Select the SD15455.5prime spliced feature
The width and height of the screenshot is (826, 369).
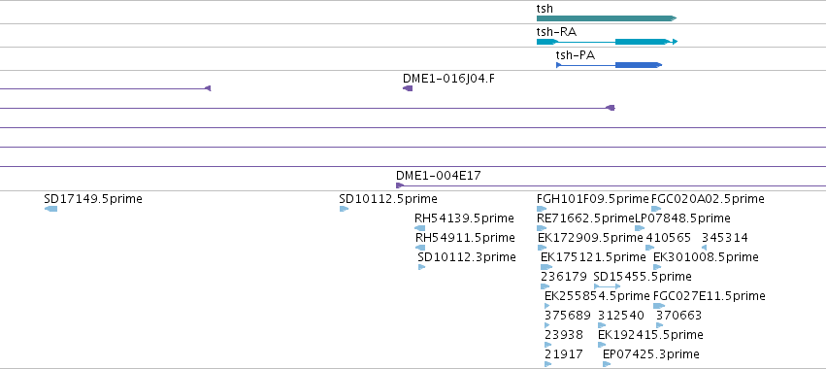pyautogui.click(x=607, y=286)
